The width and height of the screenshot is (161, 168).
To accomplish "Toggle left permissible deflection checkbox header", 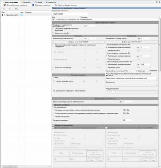I will 53,128.
